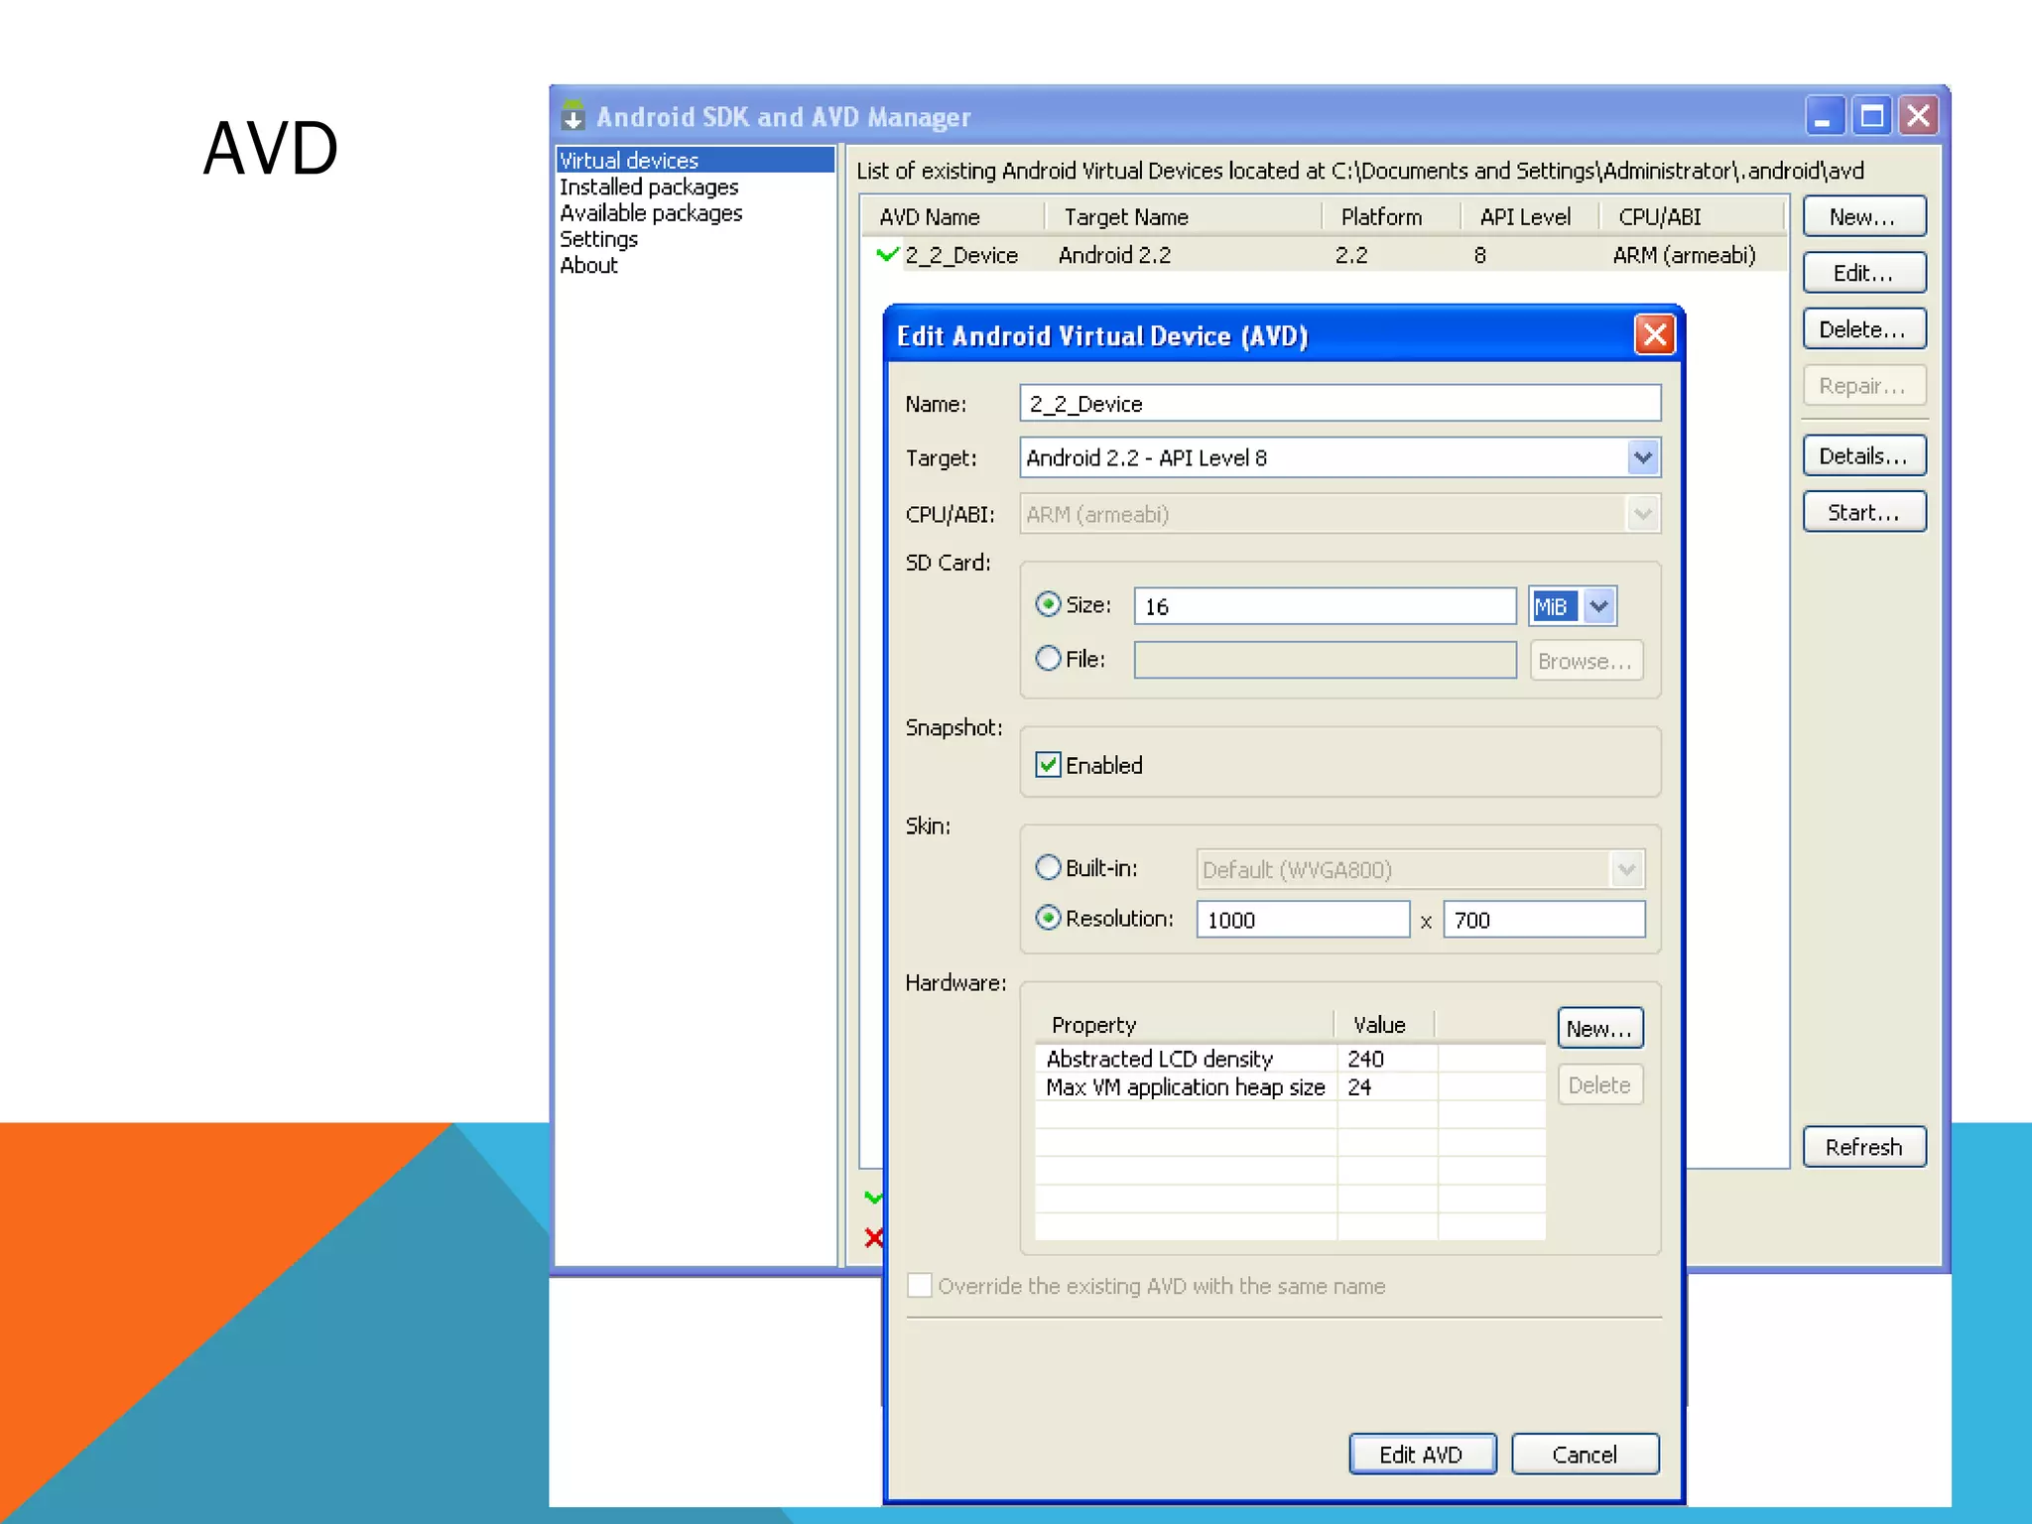
Task: Uncheck the Snapshot Enabled checkbox
Action: (1048, 764)
